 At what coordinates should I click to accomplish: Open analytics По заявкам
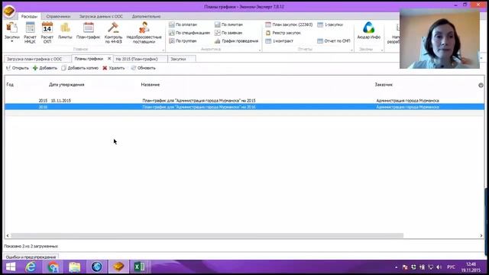coord(228,32)
